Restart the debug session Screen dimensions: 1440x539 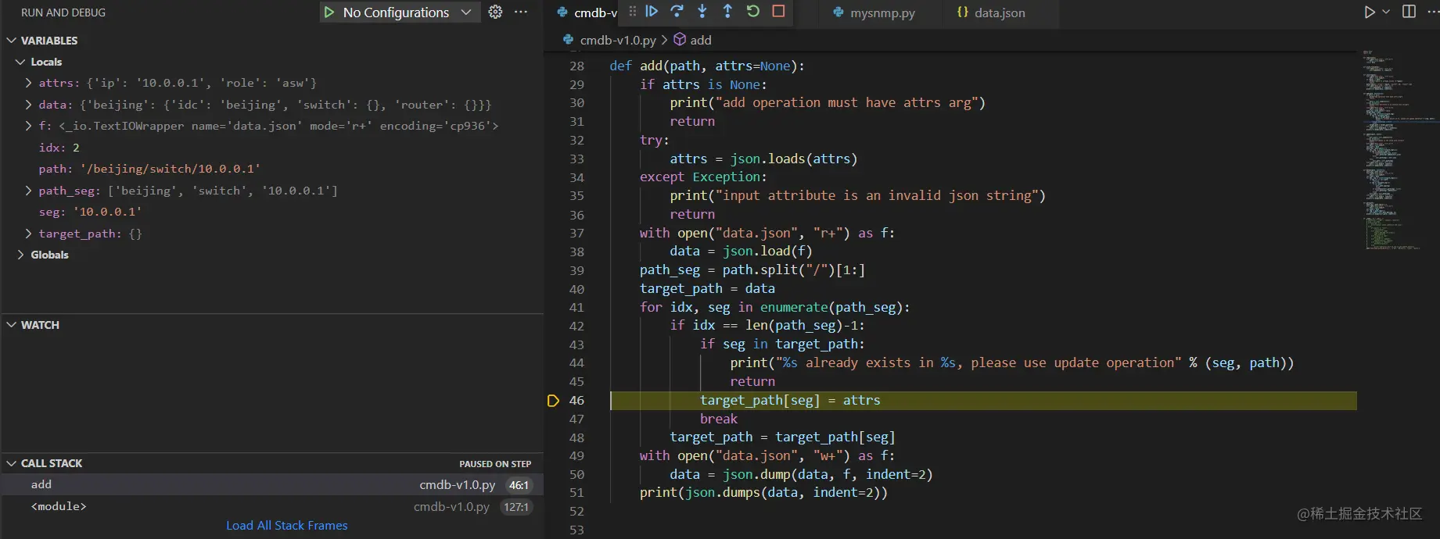(x=752, y=11)
